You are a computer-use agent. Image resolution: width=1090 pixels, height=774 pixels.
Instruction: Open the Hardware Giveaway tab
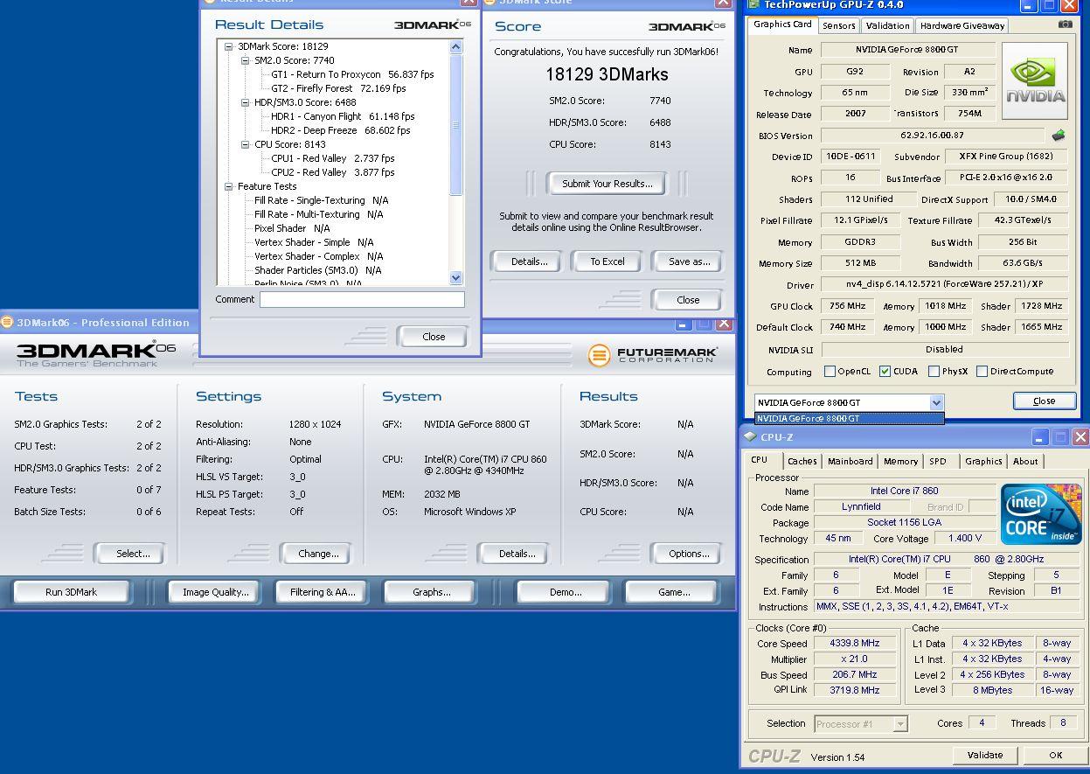click(962, 25)
